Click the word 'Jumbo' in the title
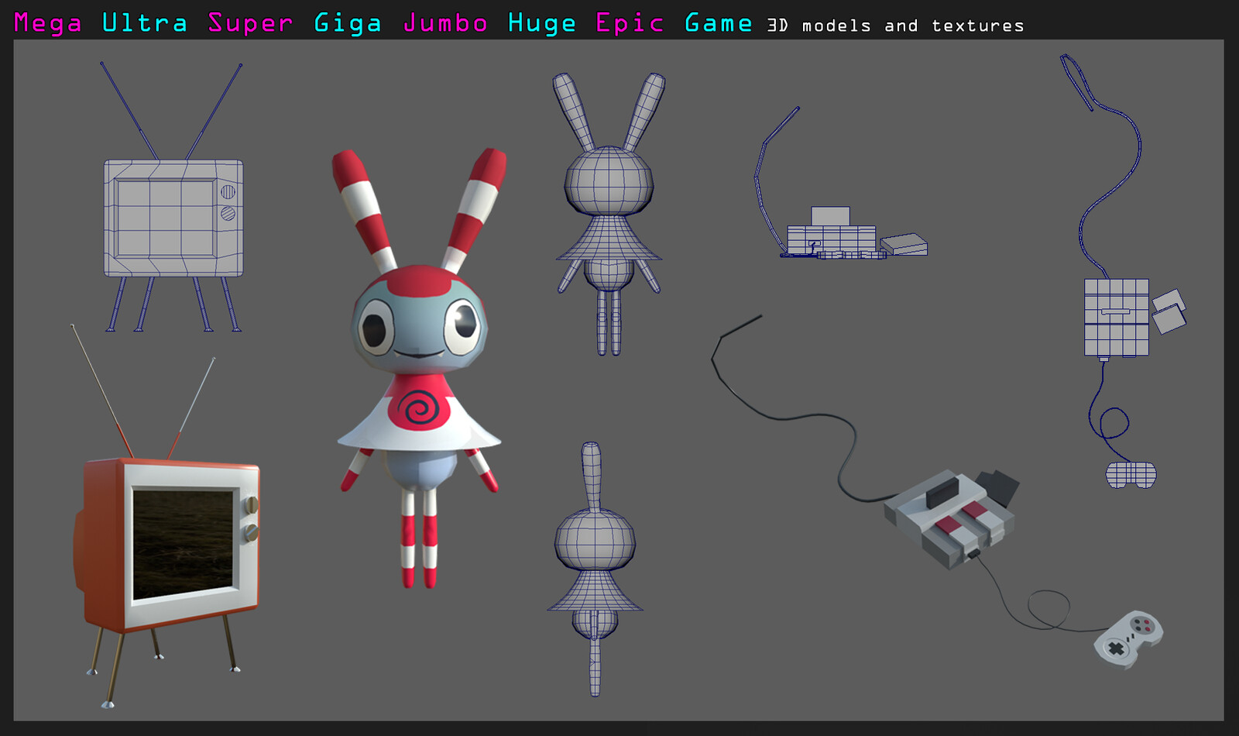 pyautogui.click(x=445, y=23)
